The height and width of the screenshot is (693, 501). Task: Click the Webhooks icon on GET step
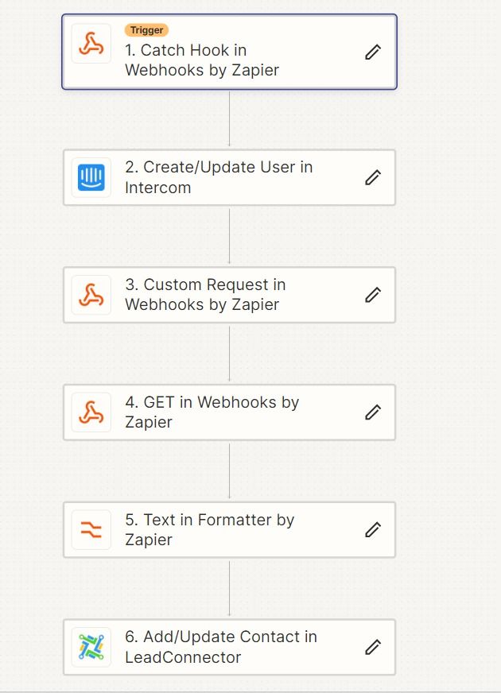[x=91, y=412]
